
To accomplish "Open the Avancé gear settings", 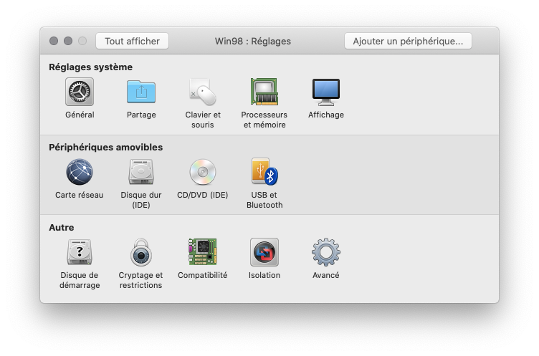I will point(326,252).
